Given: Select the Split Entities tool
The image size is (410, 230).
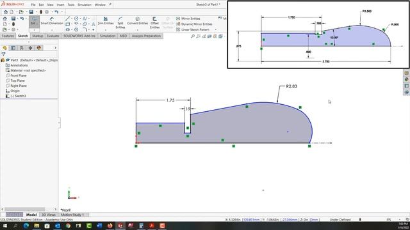Looking at the screenshot, I should [120, 23].
